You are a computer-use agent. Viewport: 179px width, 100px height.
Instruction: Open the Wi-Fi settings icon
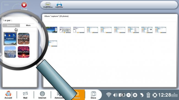click(x=109, y=95)
